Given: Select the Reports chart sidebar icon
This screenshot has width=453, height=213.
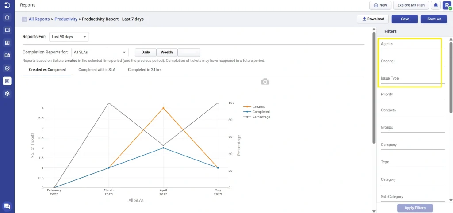Looking at the screenshot, I should 7,81.
